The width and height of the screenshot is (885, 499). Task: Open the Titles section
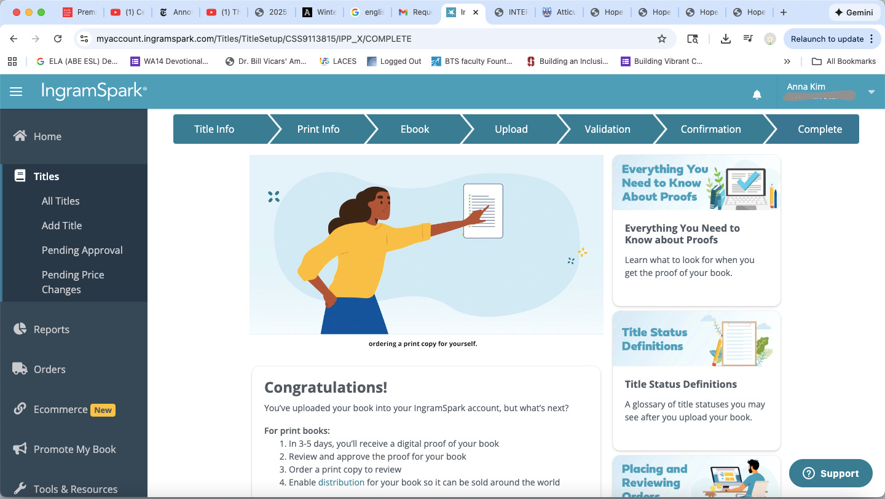point(46,176)
